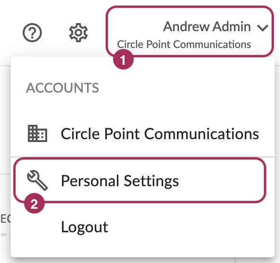Click the numbered badge 1 marker
Viewport: 280px width, 263px height.
point(123,60)
